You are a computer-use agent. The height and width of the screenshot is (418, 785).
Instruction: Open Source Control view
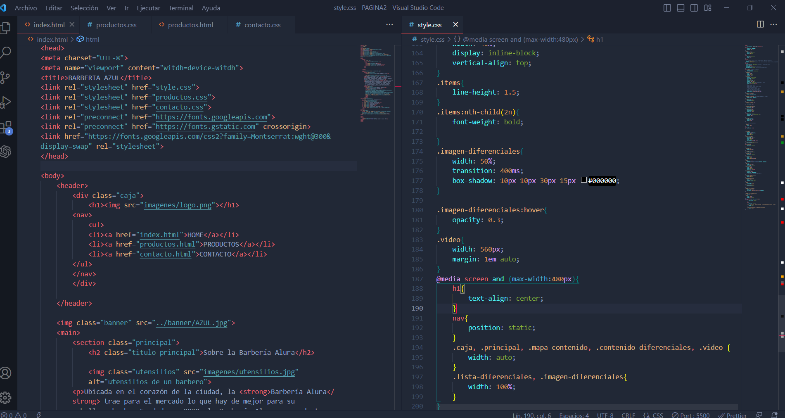6,77
